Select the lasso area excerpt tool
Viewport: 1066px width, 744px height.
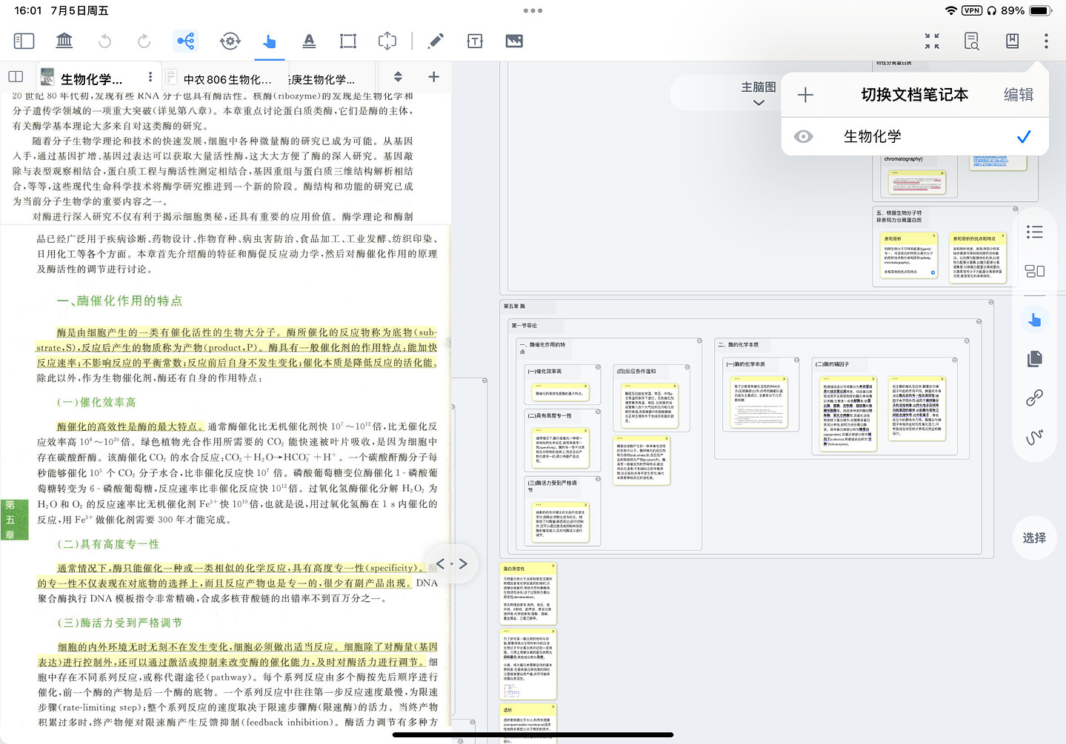(x=387, y=41)
